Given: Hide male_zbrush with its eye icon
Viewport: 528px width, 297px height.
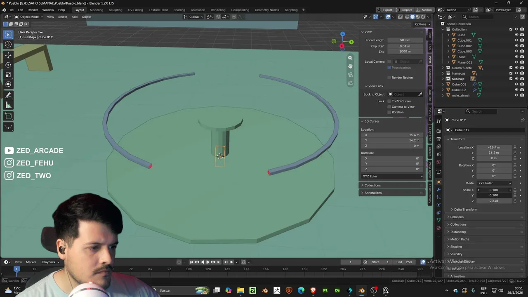Looking at the screenshot, I should tap(516, 95).
